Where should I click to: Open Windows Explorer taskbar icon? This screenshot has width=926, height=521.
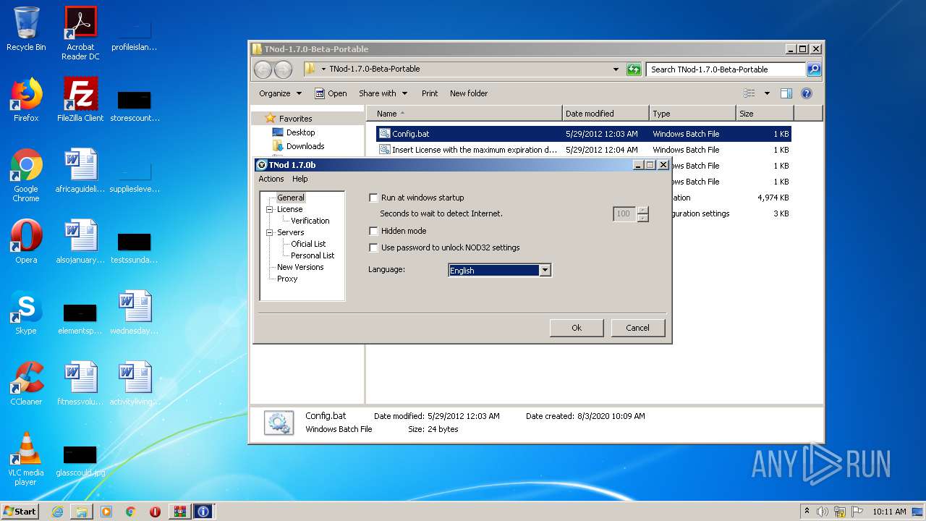pos(82,512)
